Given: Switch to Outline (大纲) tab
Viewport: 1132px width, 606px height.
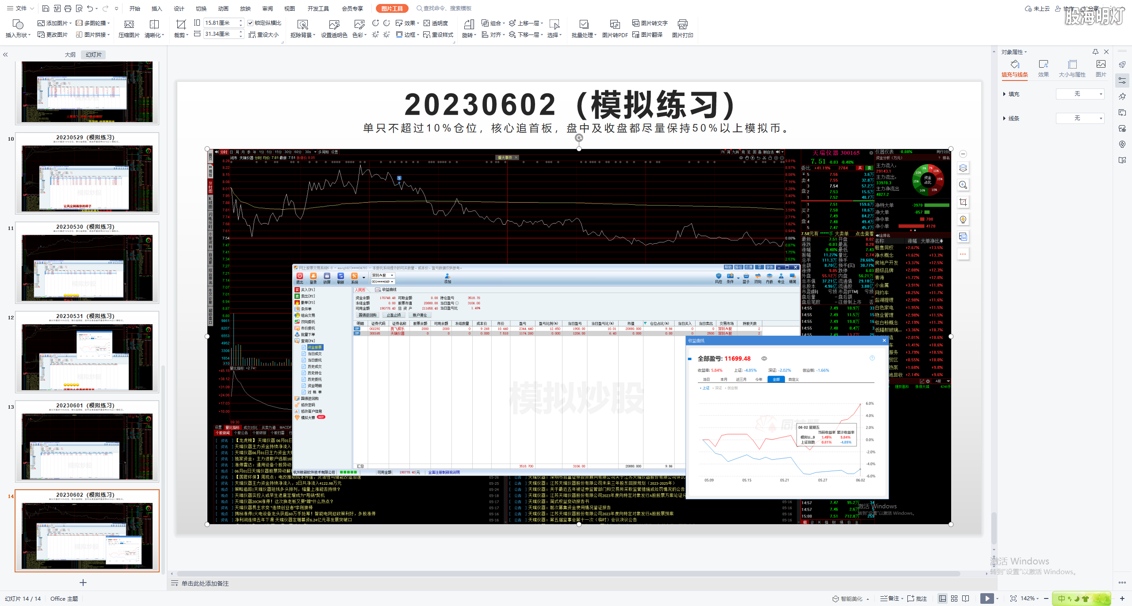Looking at the screenshot, I should coord(70,55).
